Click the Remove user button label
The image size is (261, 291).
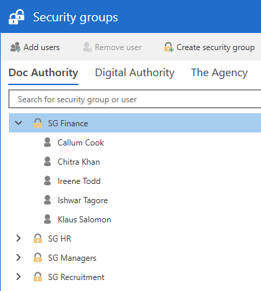[x=118, y=47]
